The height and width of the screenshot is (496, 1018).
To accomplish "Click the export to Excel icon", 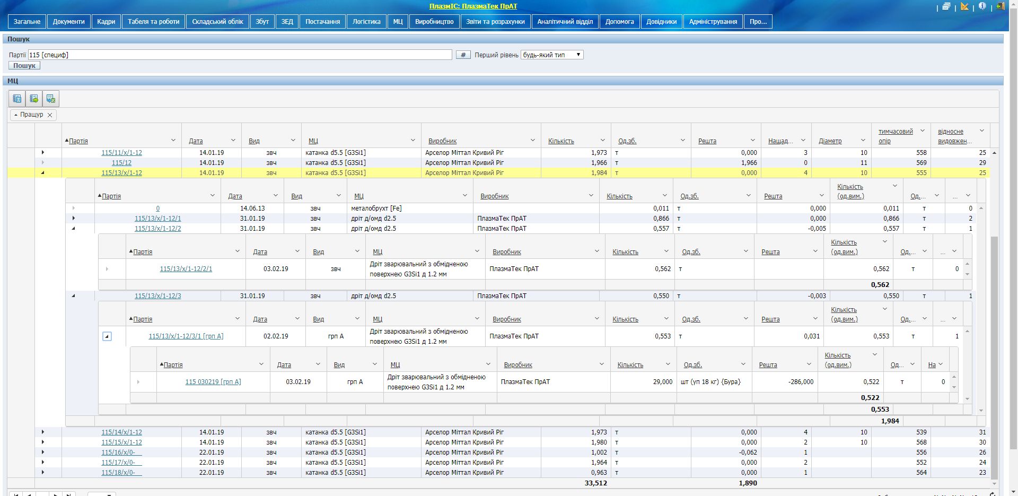I will click(x=51, y=99).
